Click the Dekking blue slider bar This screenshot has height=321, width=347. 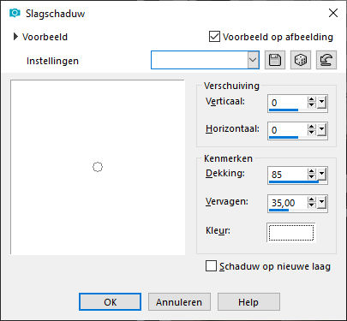[x=294, y=181]
